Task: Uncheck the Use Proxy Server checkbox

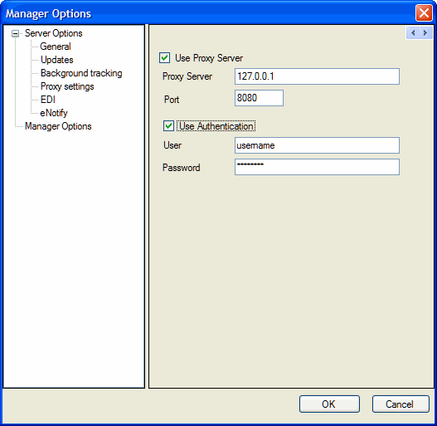Action: [164, 58]
